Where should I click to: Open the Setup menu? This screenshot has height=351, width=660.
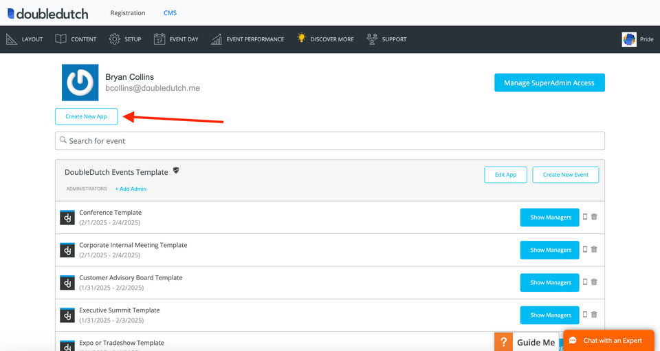[x=125, y=39]
